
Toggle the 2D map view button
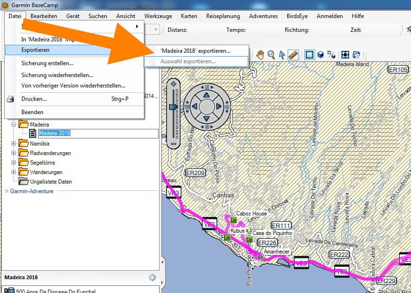point(310,55)
